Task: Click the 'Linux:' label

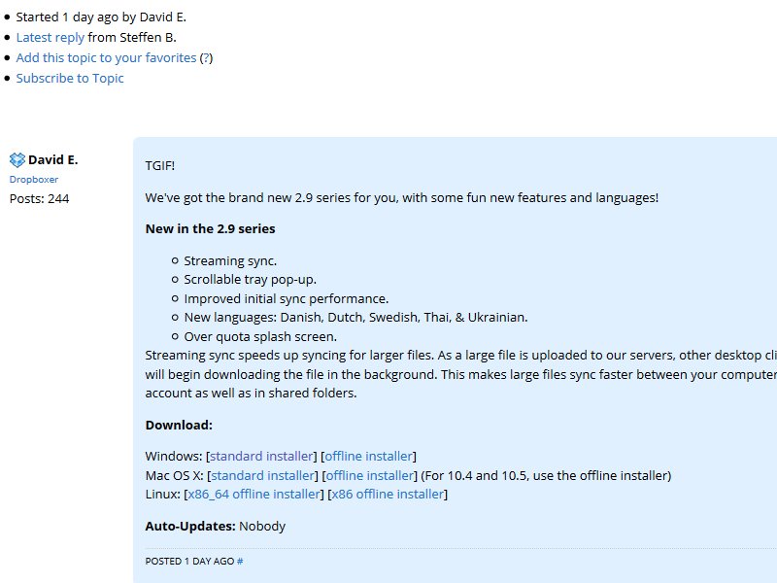Action: 163,495
